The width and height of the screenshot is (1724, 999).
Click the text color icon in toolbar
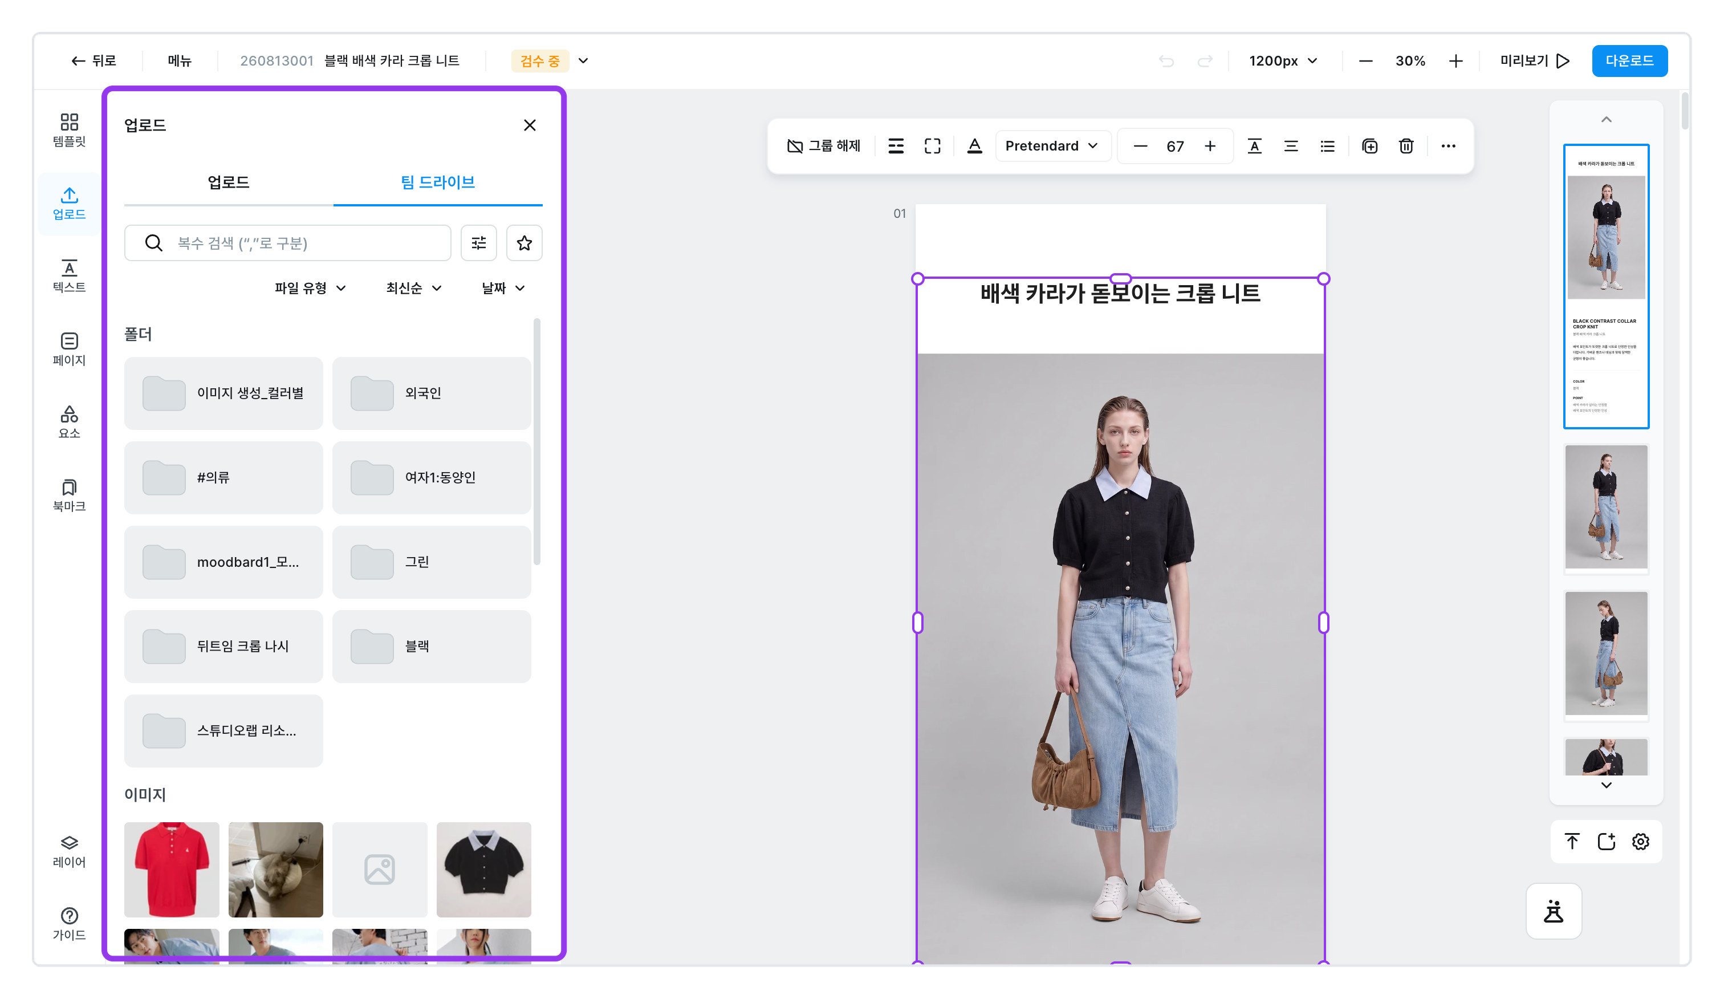[x=974, y=146]
